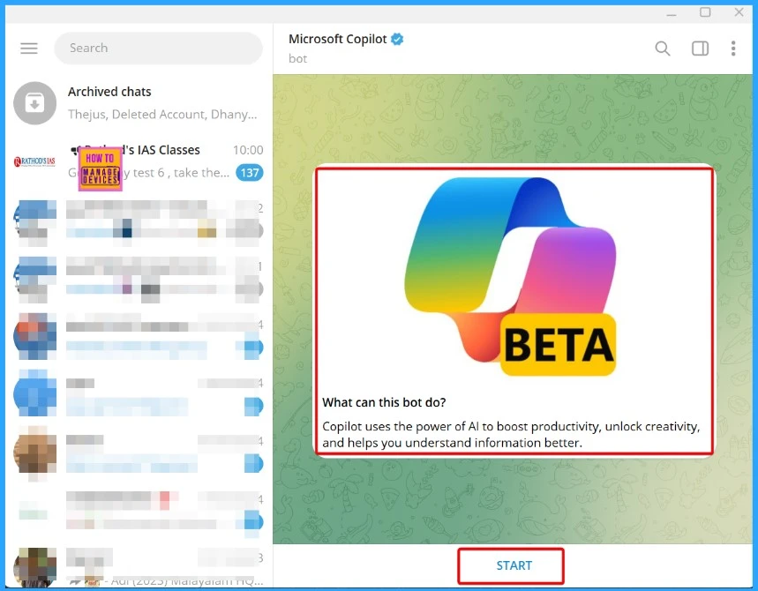
Task: Maximize the Telegram window
Action: click(705, 12)
